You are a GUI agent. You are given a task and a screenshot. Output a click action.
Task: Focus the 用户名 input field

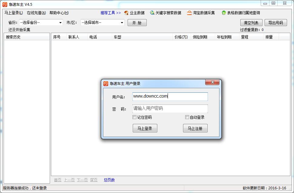tap(170, 96)
